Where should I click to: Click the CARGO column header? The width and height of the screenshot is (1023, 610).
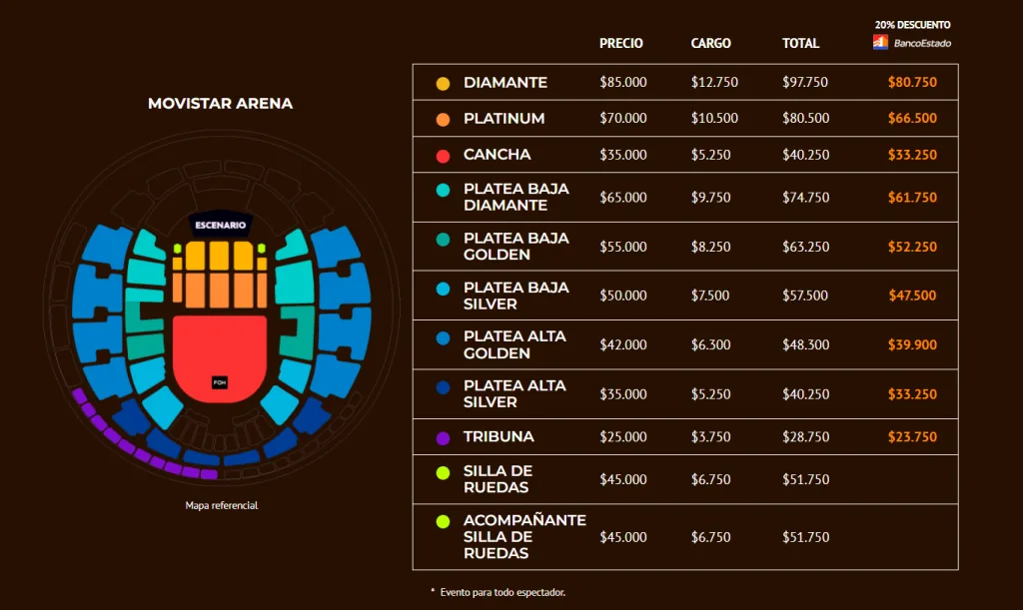(710, 43)
